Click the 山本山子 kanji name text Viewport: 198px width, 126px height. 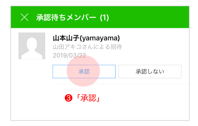66,38
